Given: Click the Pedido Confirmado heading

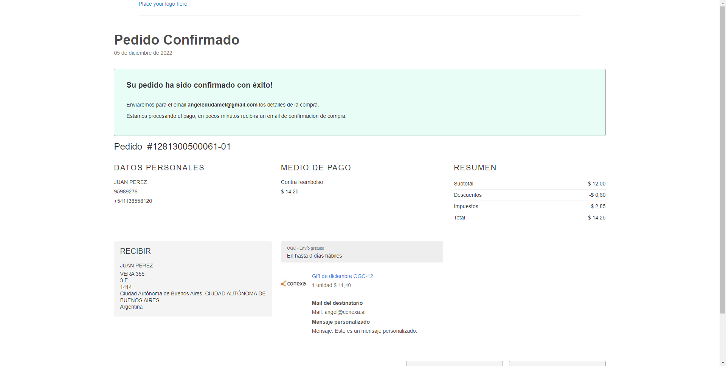Looking at the screenshot, I should coord(177,40).
